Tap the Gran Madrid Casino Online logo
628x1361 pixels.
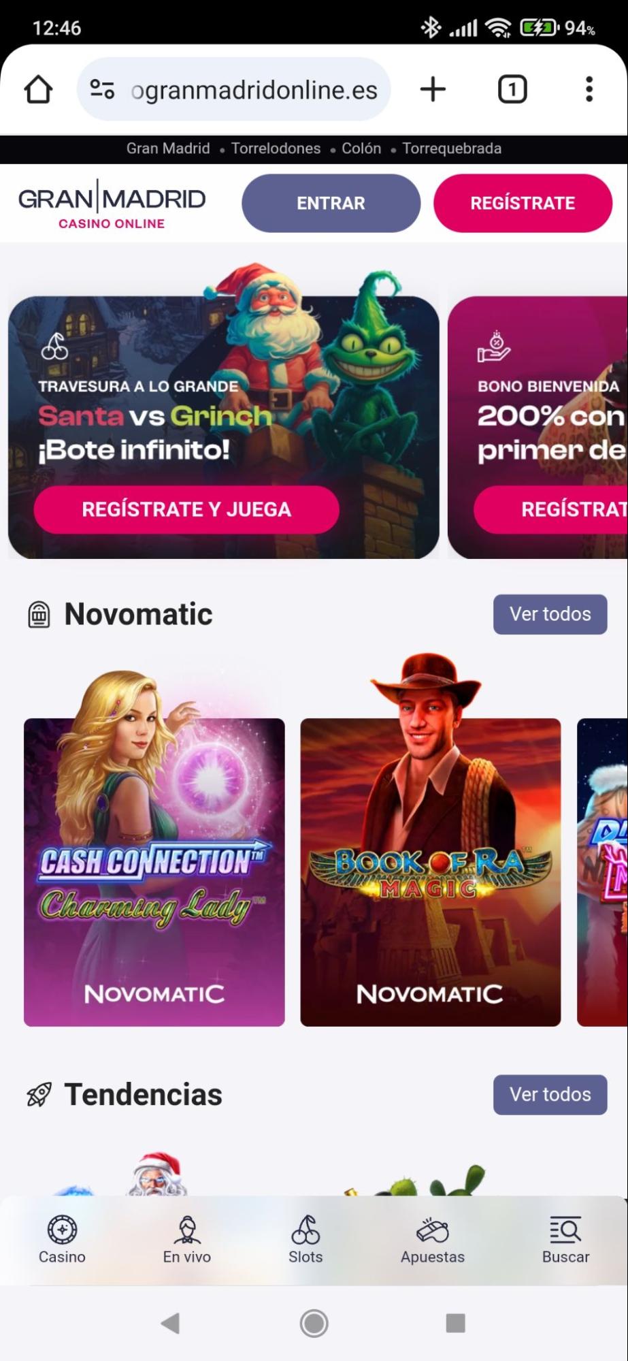112,204
